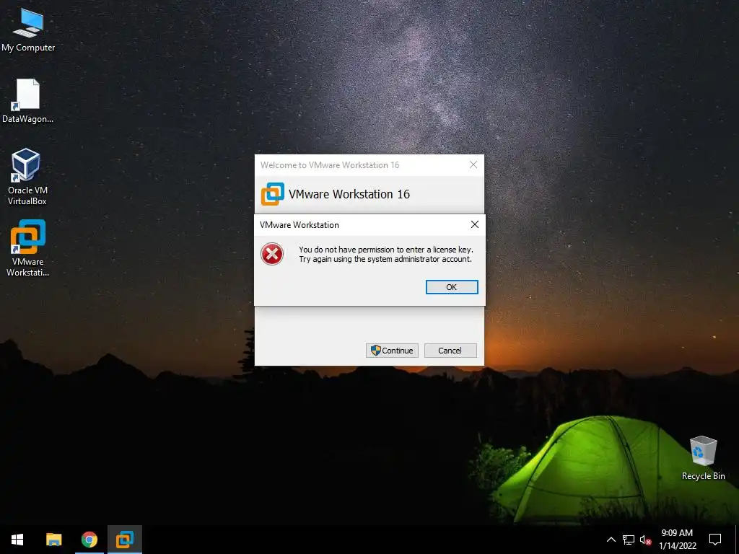Open the Windows Start menu
The width and height of the screenshot is (739, 554).
pyautogui.click(x=17, y=540)
